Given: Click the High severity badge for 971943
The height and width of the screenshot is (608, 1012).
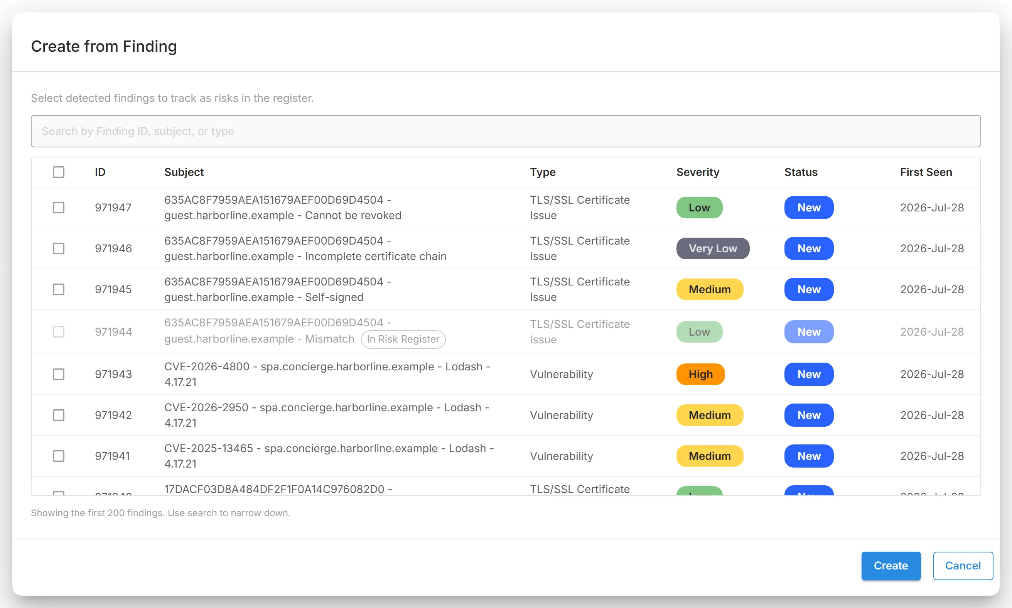Looking at the screenshot, I should tap(701, 374).
